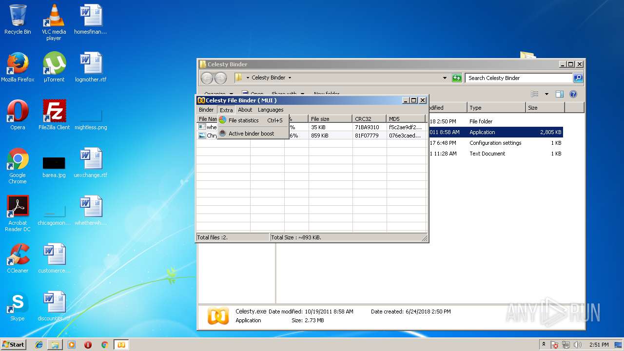Show hidden system tray icons
The image size is (624, 351).
pyautogui.click(x=544, y=344)
